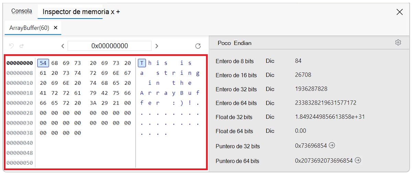Image resolution: width=412 pixels, height=175 pixels.
Task: Jump to 32-bit pointer address 0x73696854
Action: 332,145
